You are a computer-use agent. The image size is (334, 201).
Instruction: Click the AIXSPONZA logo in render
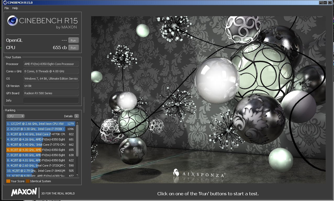[x=199, y=173]
